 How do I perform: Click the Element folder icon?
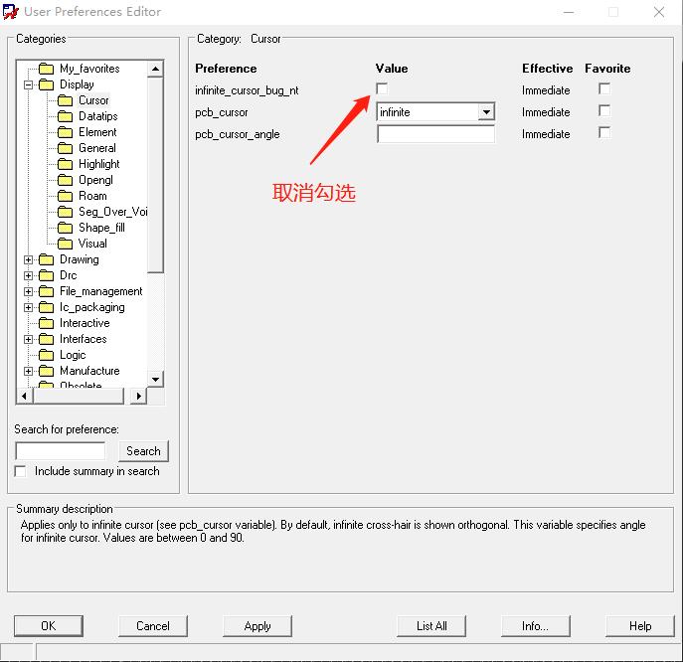pos(66,132)
